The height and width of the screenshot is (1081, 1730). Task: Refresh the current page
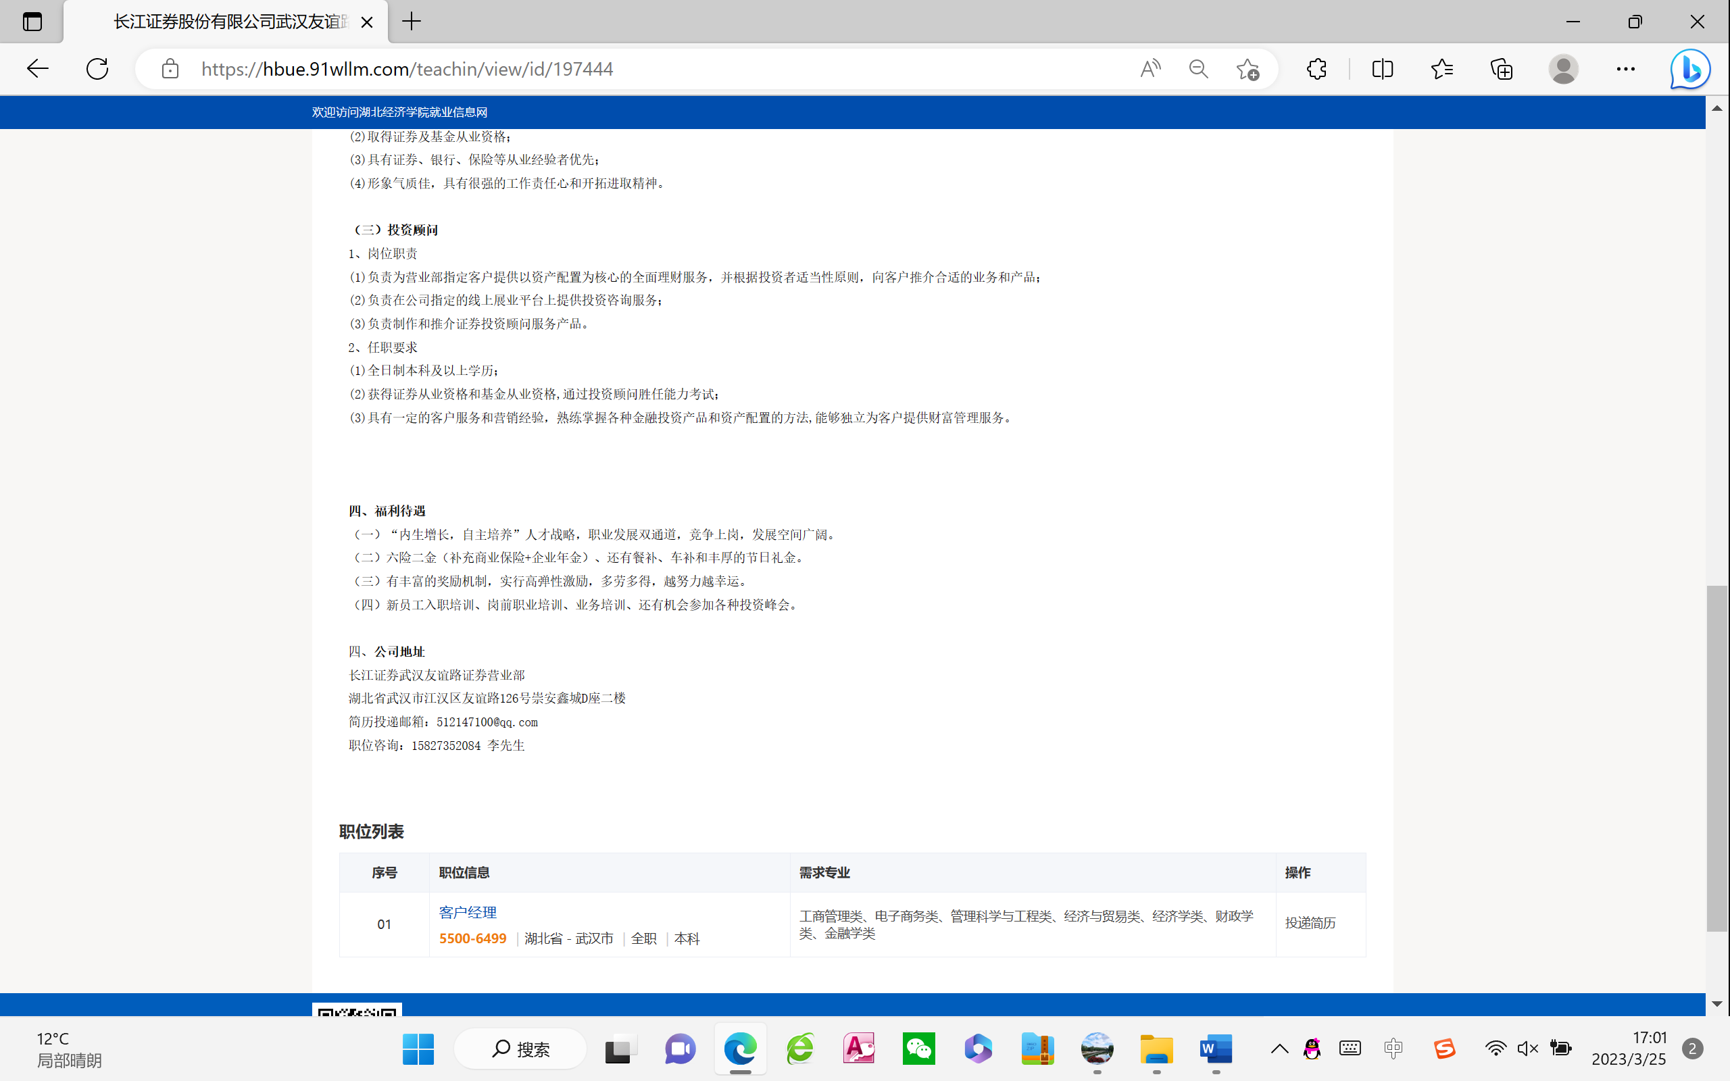point(97,69)
